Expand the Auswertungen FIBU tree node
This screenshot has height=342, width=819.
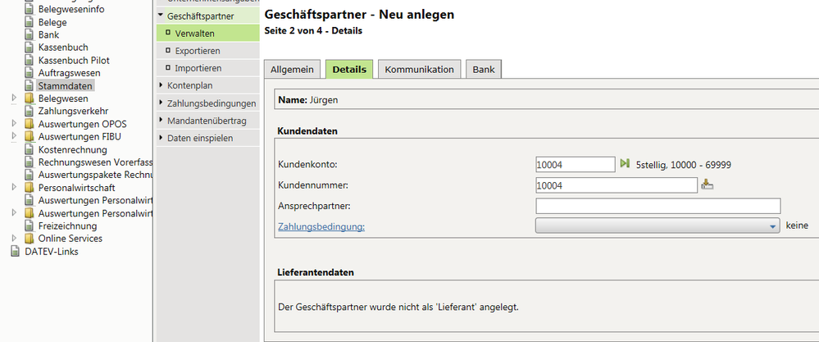pos(14,137)
